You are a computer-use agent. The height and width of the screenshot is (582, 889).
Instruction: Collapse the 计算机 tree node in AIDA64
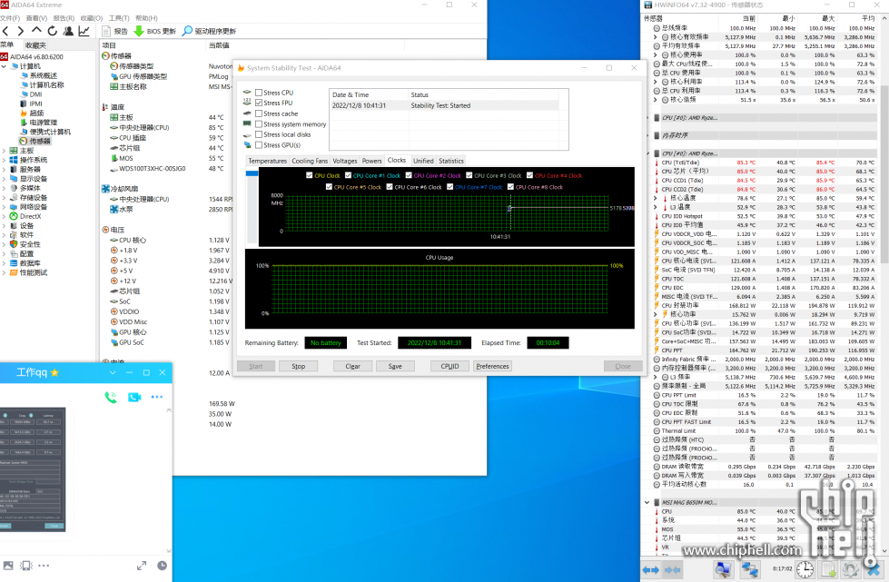pyautogui.click(x=4, y=66)
